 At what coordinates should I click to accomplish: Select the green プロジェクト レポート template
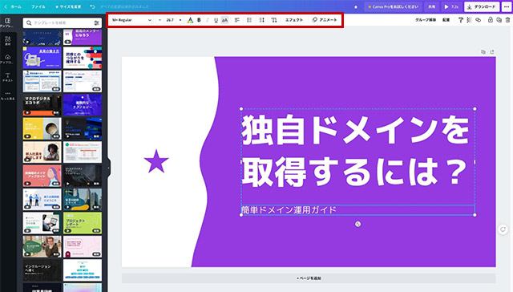point(83,223)
